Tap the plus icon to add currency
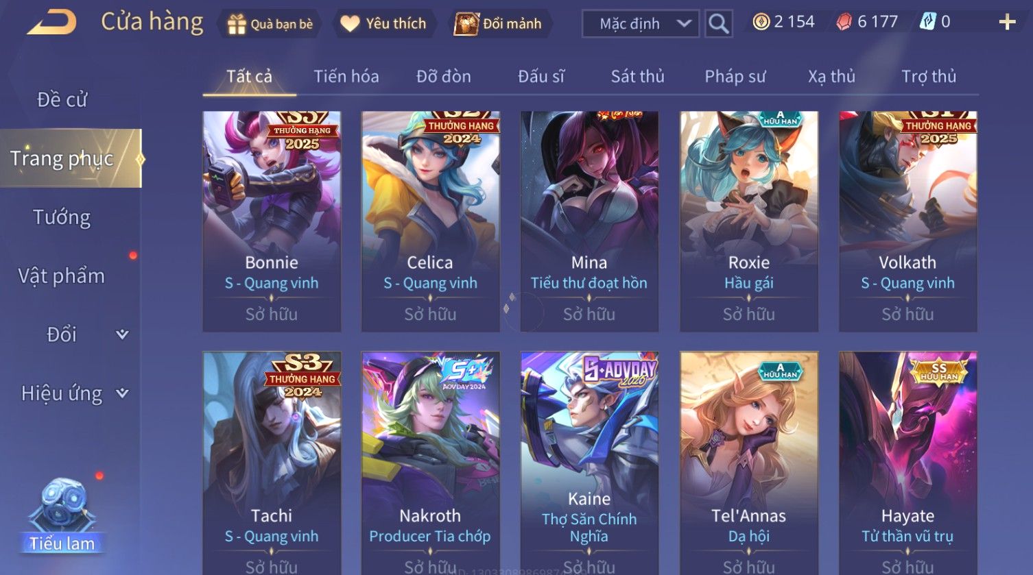This screenshot has width=1033, height=575. click(x=1007, y=23)
